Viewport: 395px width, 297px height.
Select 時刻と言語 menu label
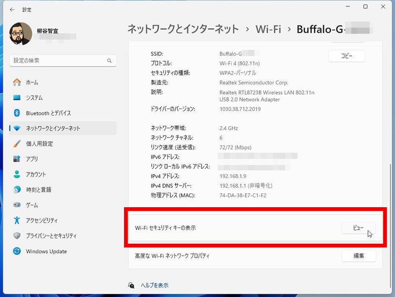pos(39,190)
